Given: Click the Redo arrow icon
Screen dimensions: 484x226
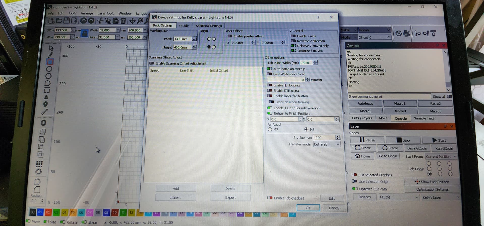Looking at the screenshot, I should point(91,21).
